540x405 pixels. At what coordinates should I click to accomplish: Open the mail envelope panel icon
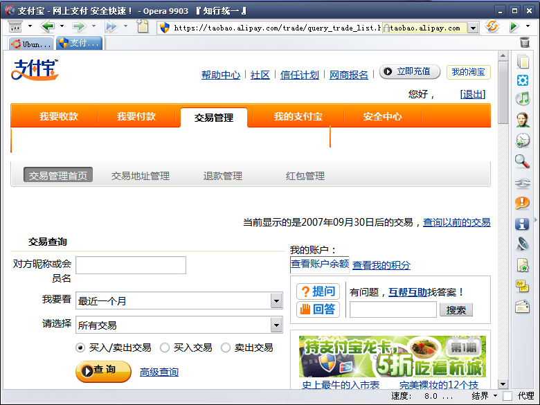coord(523,307)
